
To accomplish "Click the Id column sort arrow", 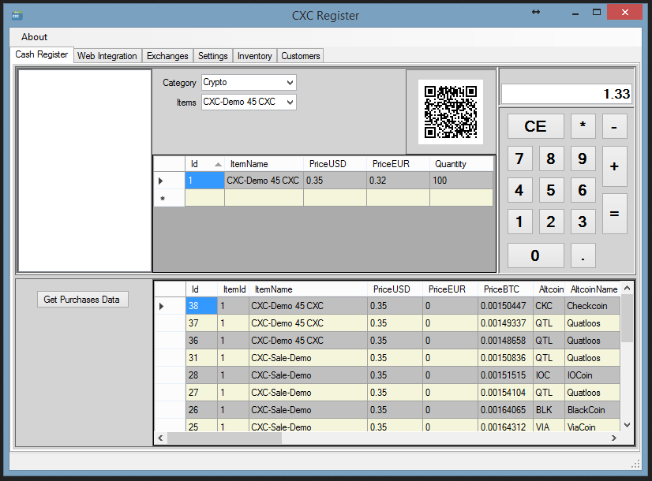I will (218, 165).
